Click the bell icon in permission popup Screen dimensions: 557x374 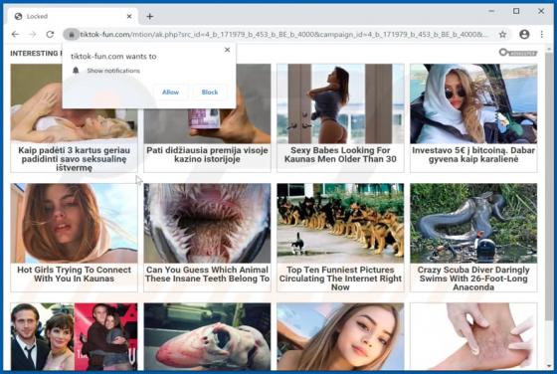(76, 71)
